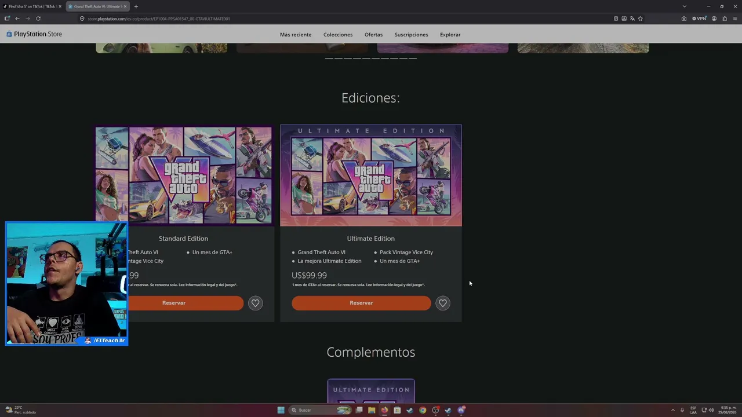This screenshot has width=742, height=417.
Task: Open the browser application menu
Action: click(x=735, y=19)
